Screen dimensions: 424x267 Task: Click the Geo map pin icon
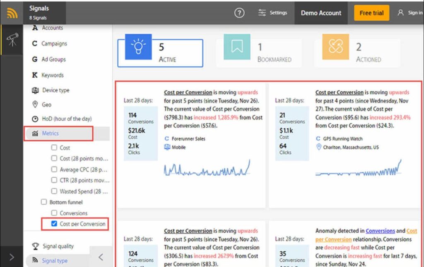point(34,105)
